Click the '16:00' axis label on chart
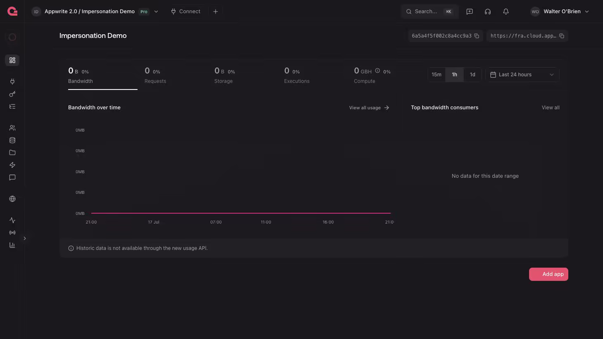The image size is (603, 339). point(328,222)
